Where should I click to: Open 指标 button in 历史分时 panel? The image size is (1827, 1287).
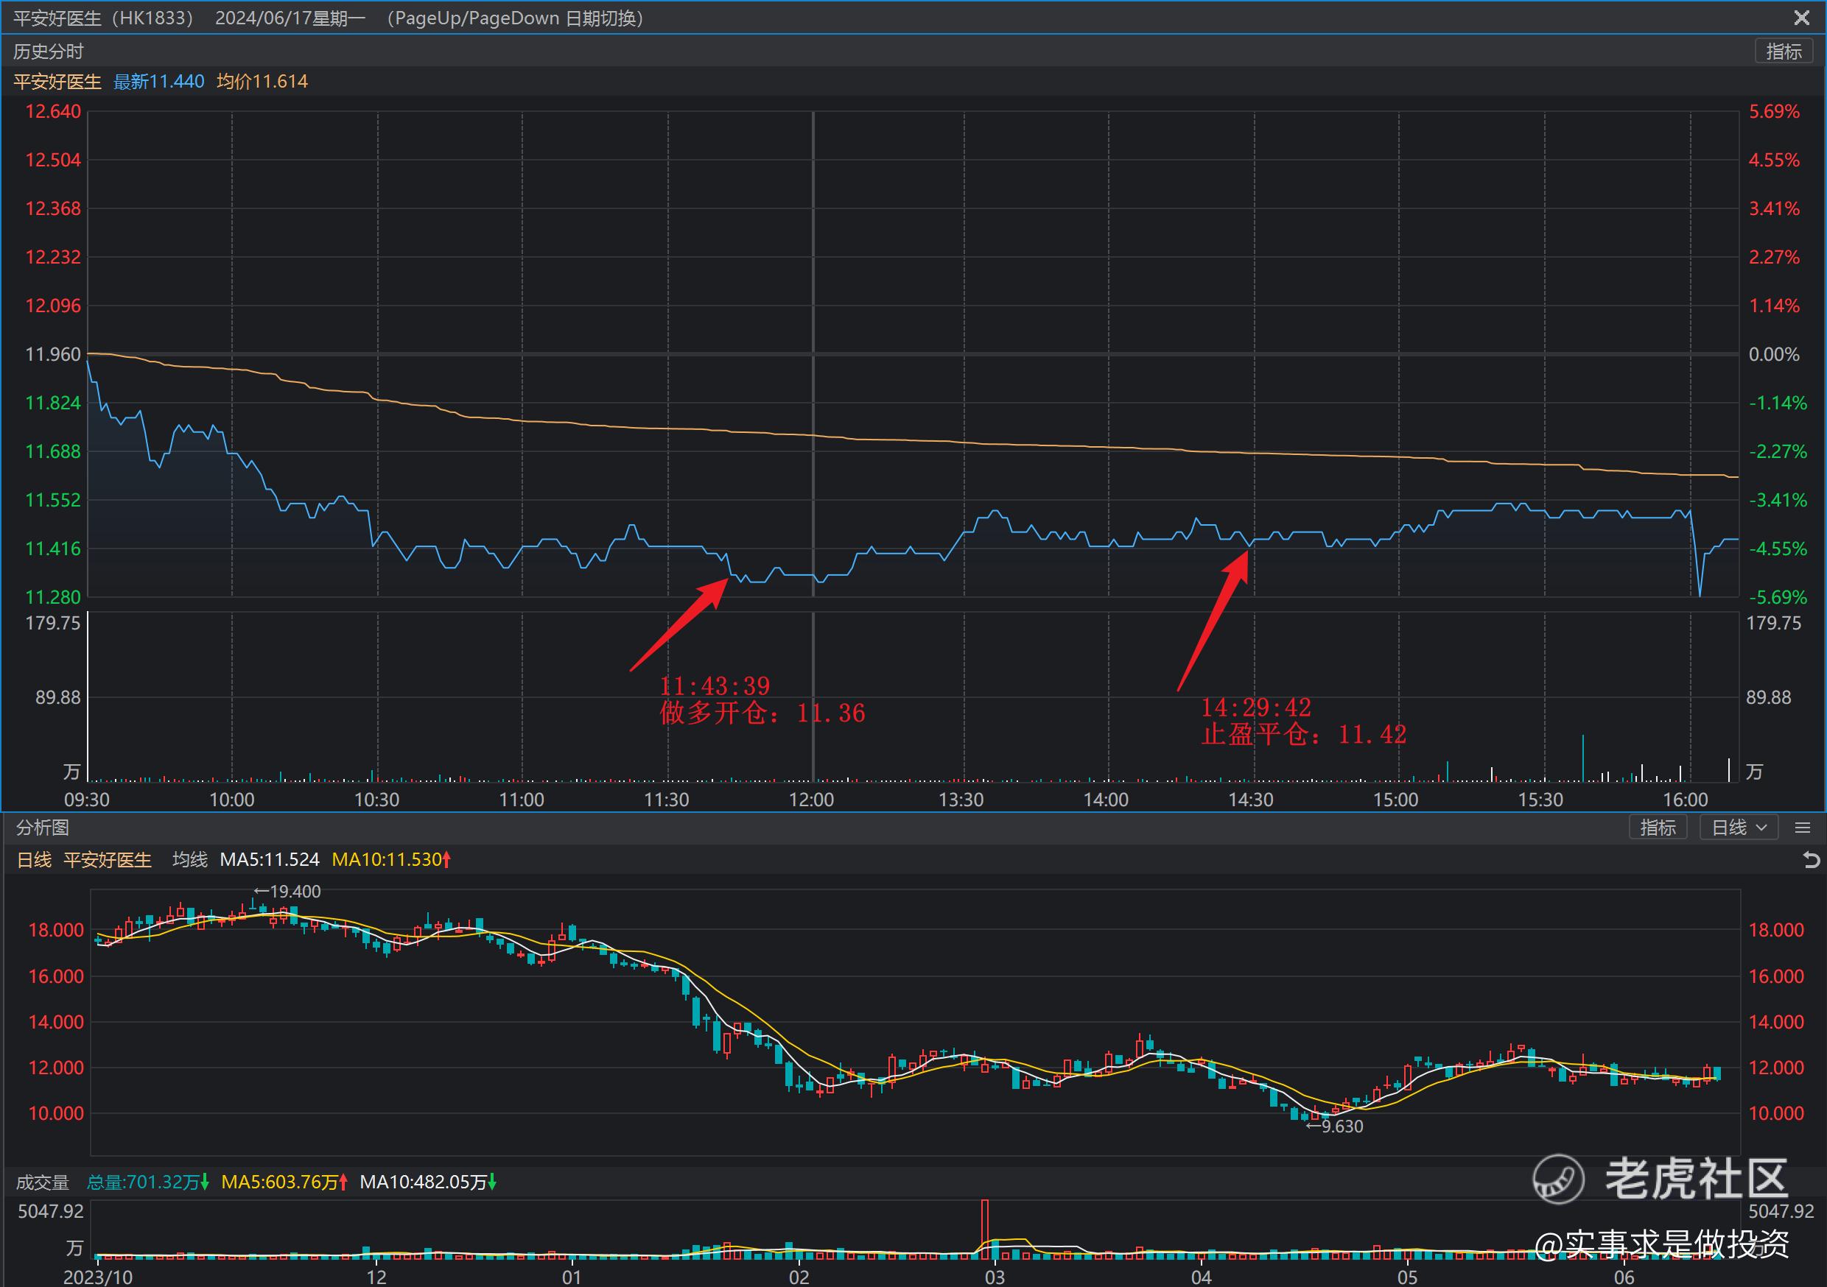(1784, 52)
